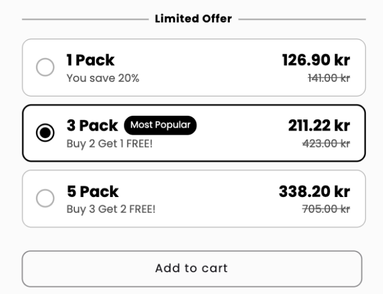Click the 126.90 kr price

[316, 60]
